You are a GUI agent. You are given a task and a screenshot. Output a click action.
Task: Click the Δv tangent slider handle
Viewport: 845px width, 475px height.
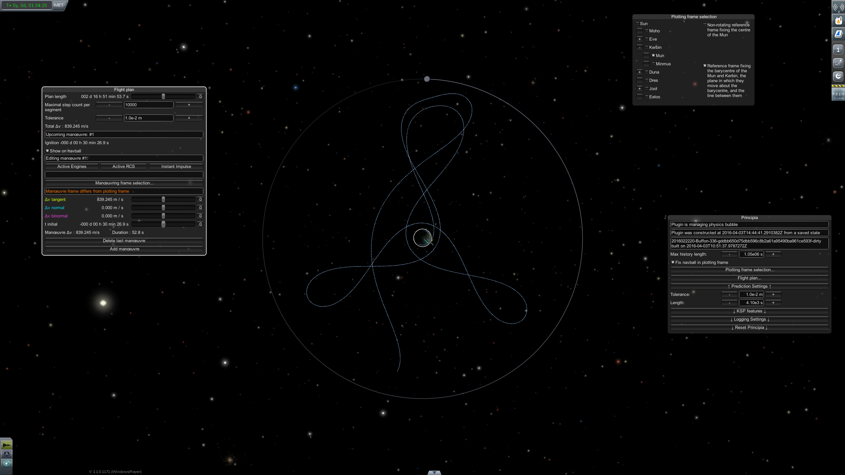pyautogui.click(x=163, y=200)
